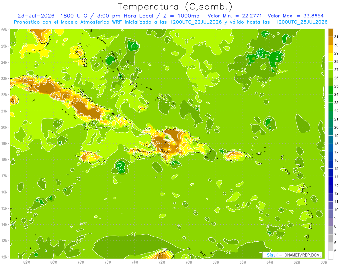This screenshot has width=344, height=266.
Task: Click the 23N latitude axis label
Action: 4,78
